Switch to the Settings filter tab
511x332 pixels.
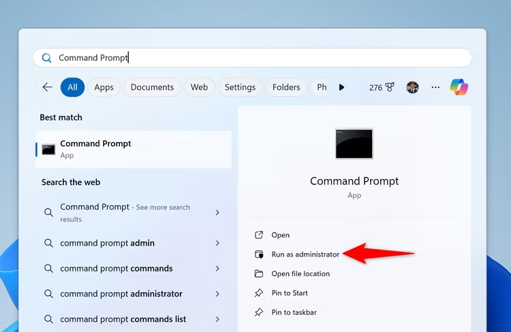coord(241,87)
